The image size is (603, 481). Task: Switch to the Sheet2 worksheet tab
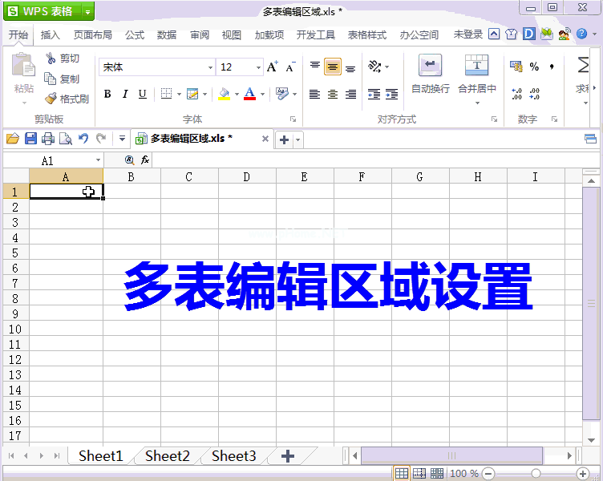168,456
